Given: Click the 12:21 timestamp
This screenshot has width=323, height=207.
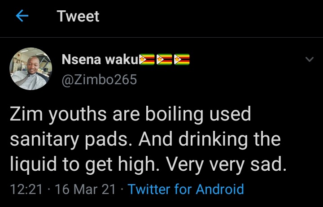Looking at the screenshot, I should point(26,189).
